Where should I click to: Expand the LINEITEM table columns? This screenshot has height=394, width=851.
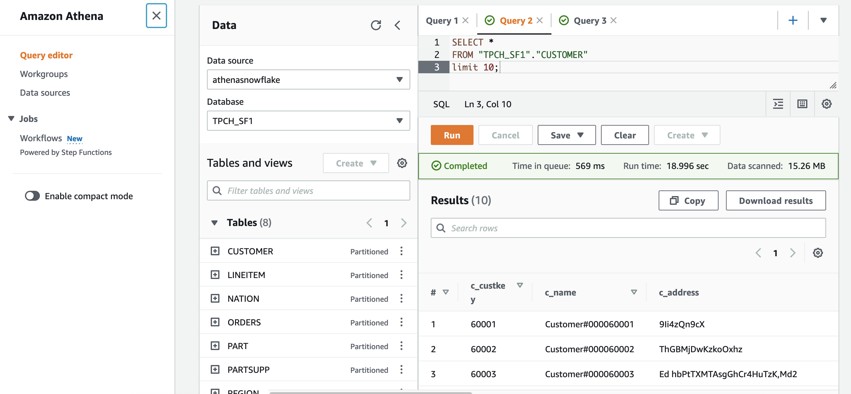tap(215, 275)
